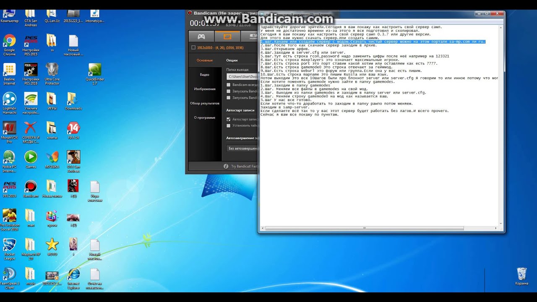The width and height of the screenshot is (537, 302).
Task: Open the 'Отчет на повышен' document icon
Action: point(94,279)
